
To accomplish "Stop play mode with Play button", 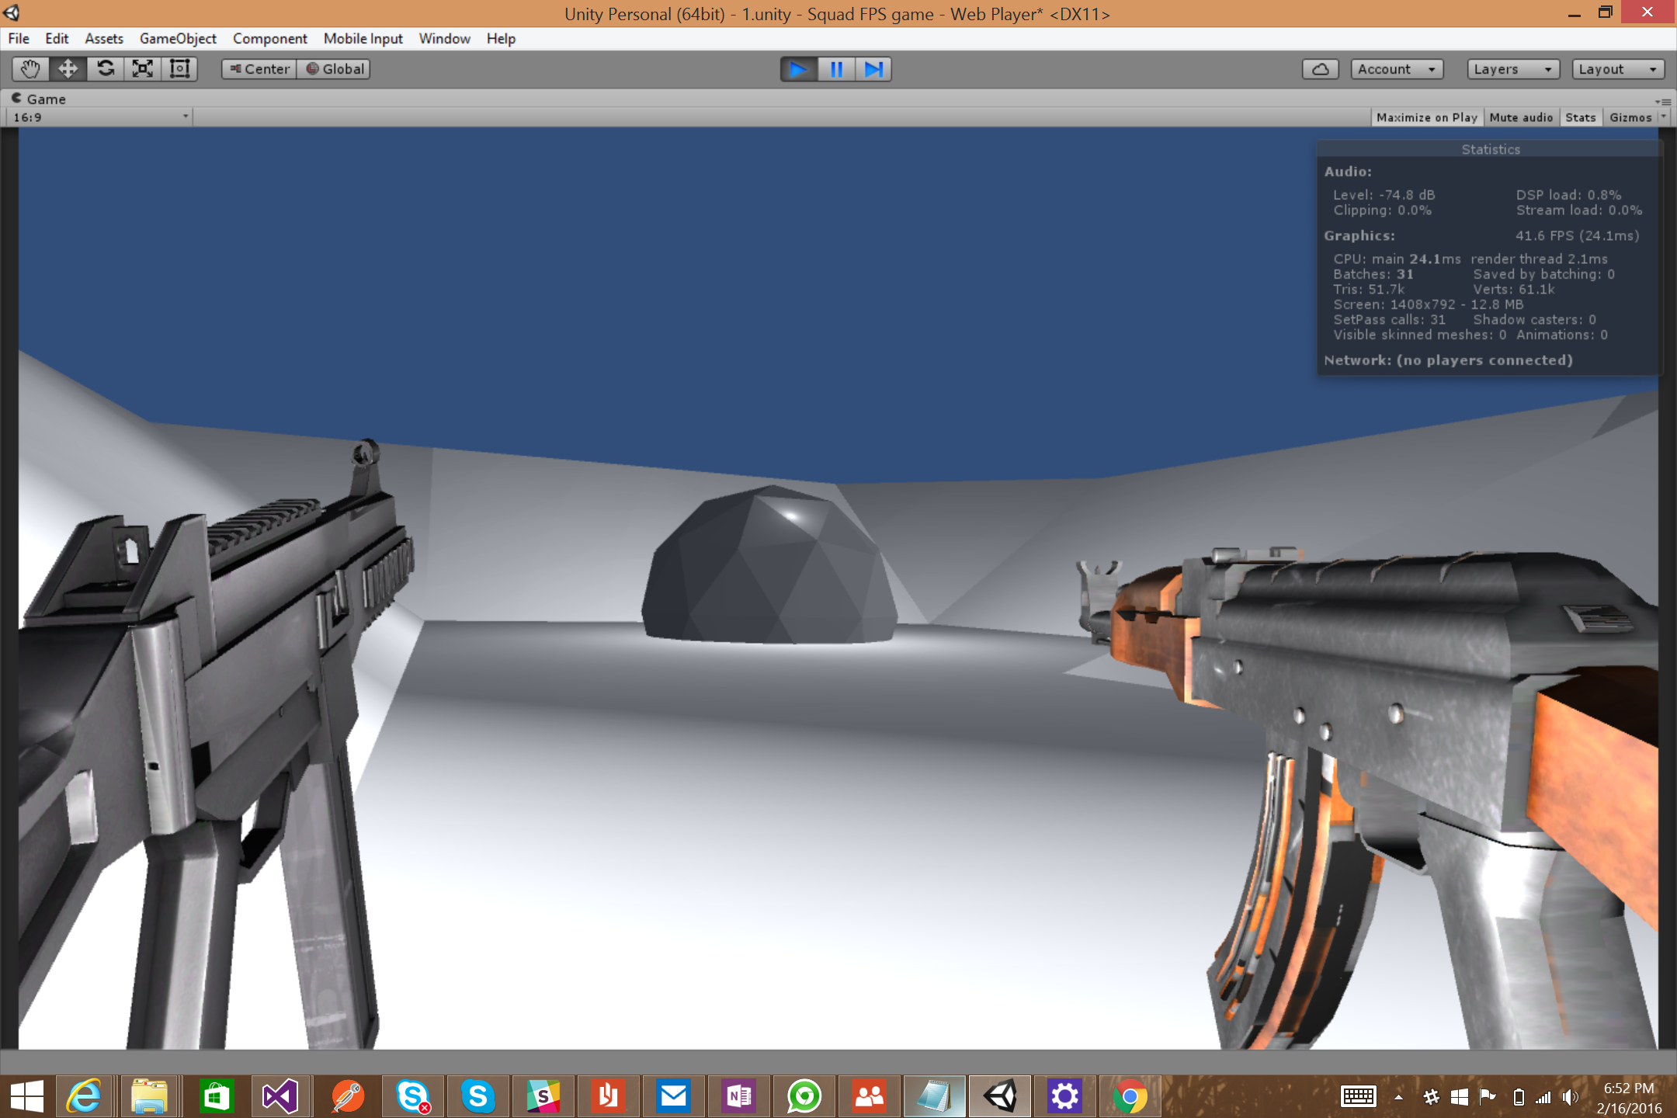I will pos(798,69).
